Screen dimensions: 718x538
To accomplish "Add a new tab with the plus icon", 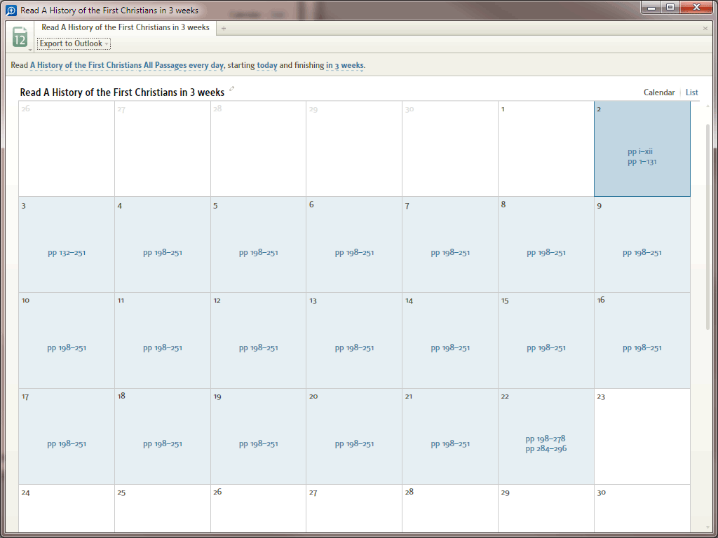I will click(224, 28).
